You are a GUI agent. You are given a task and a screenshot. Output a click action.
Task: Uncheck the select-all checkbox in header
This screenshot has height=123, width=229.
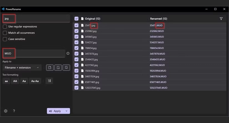click(76, 19)
